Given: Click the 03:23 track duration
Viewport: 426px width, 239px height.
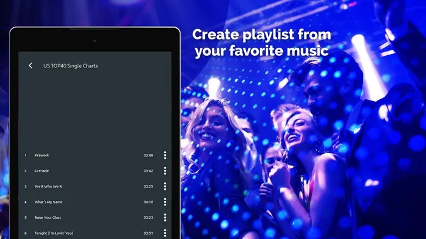Looking at the screenshot, I should tap(148, 217).
